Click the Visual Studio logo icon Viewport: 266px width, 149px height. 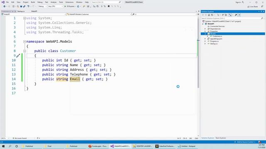[x=3, y=2]
